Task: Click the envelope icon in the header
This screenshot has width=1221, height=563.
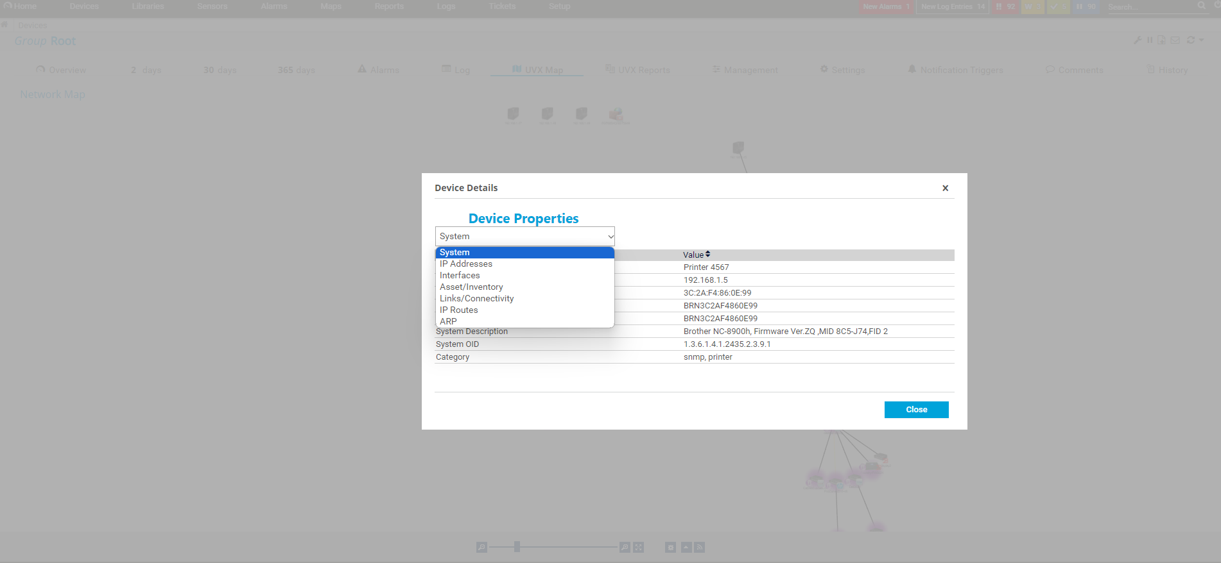Action: [1175, 40]
